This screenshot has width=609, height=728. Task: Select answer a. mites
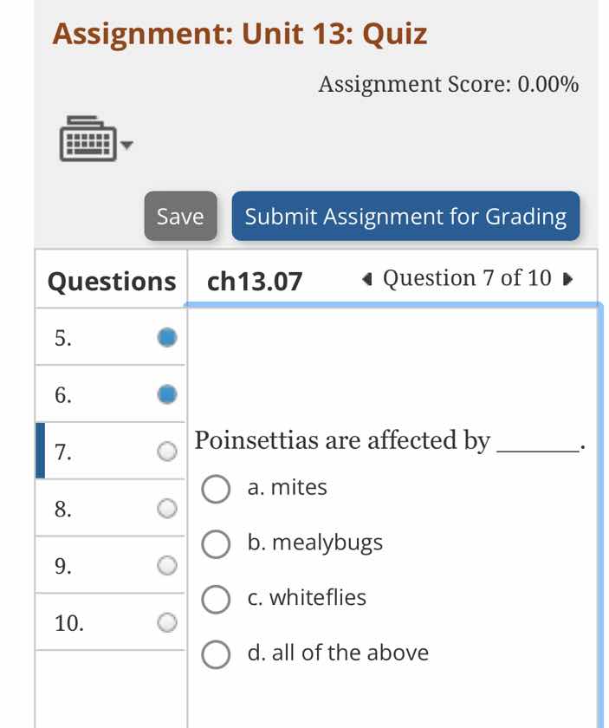pyautogui.click(x=216, y=489)
